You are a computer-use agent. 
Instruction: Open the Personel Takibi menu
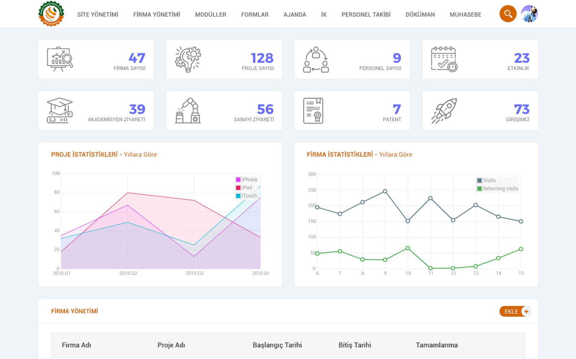366,15
